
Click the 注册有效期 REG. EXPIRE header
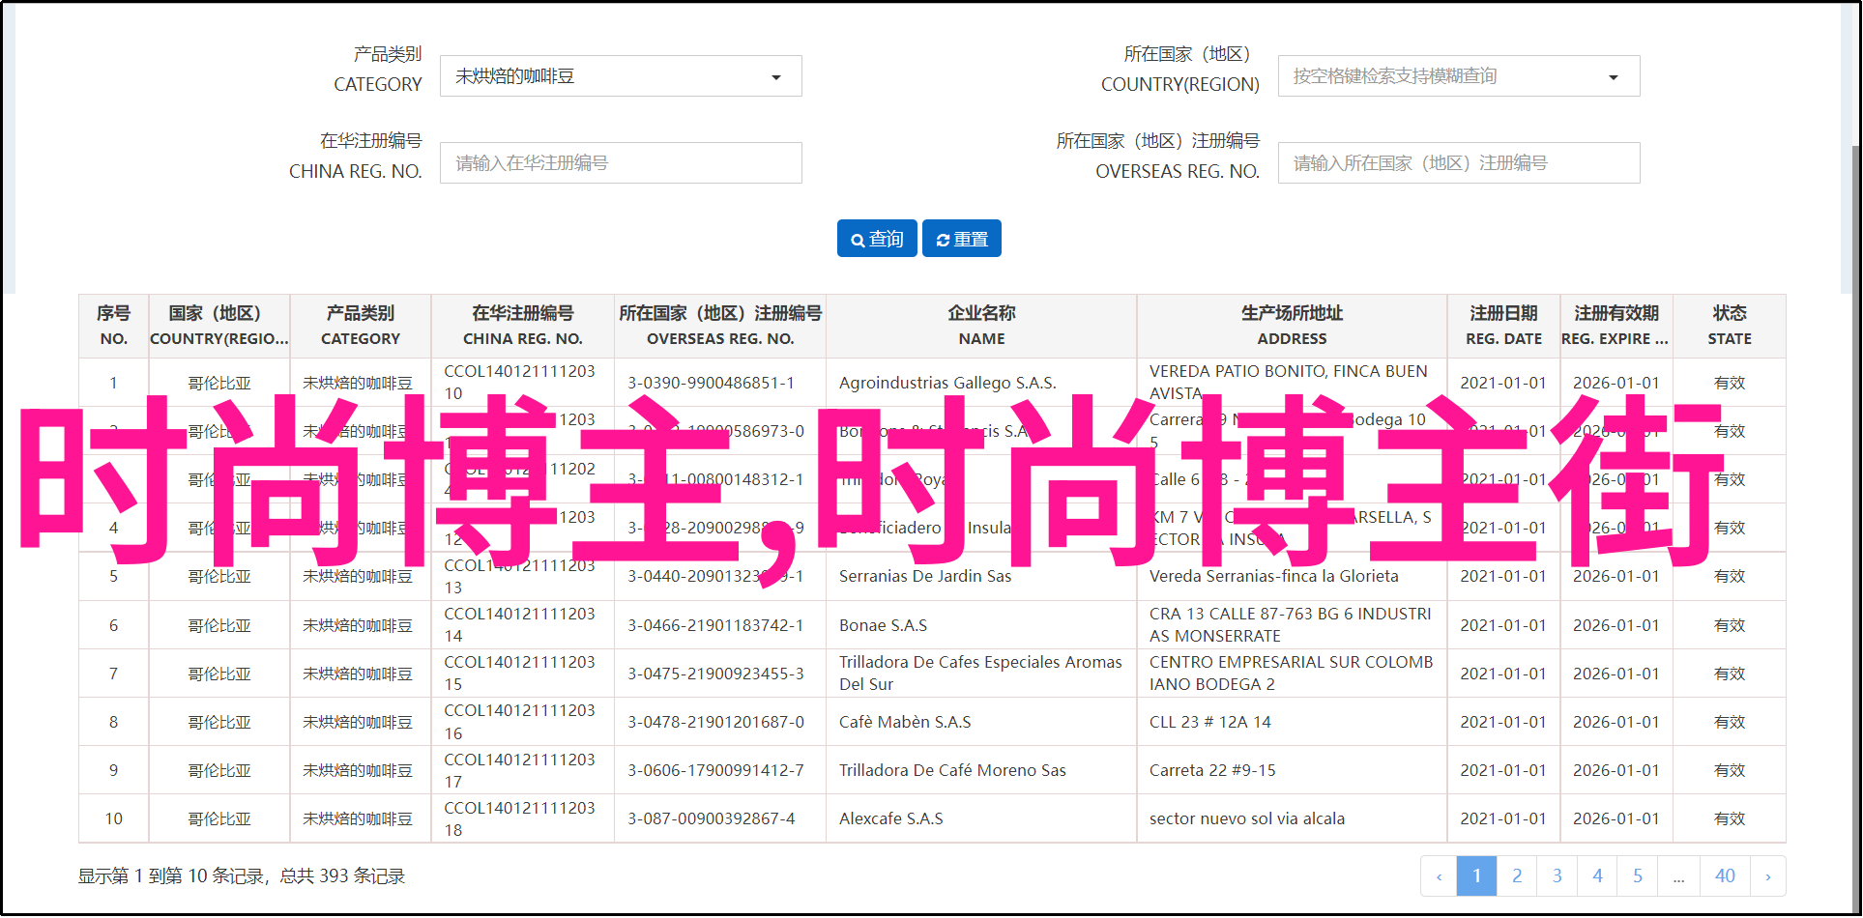1616,326
